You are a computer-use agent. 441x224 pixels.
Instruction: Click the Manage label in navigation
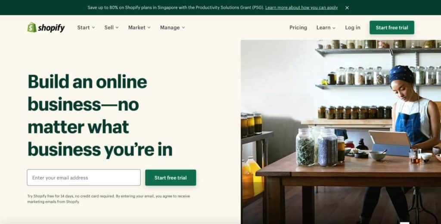click(x=170, y=27)
